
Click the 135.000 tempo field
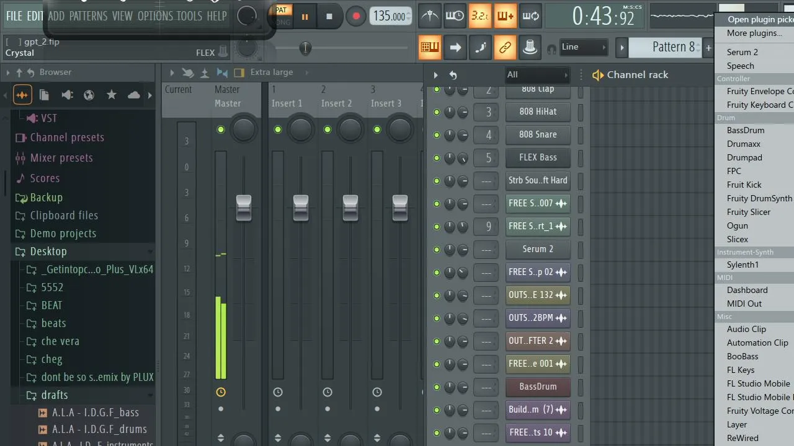point(390,17)
